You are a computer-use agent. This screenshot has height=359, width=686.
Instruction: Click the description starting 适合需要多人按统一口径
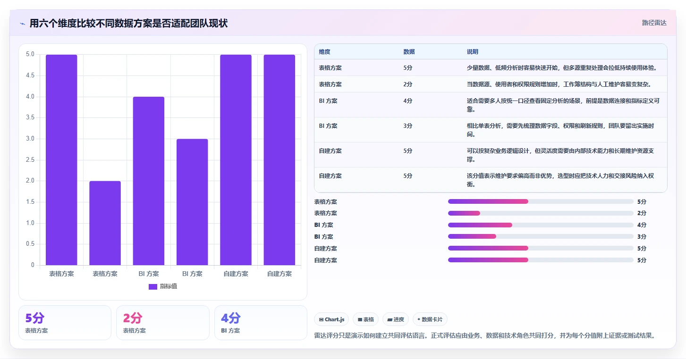(x=564, y=105)
